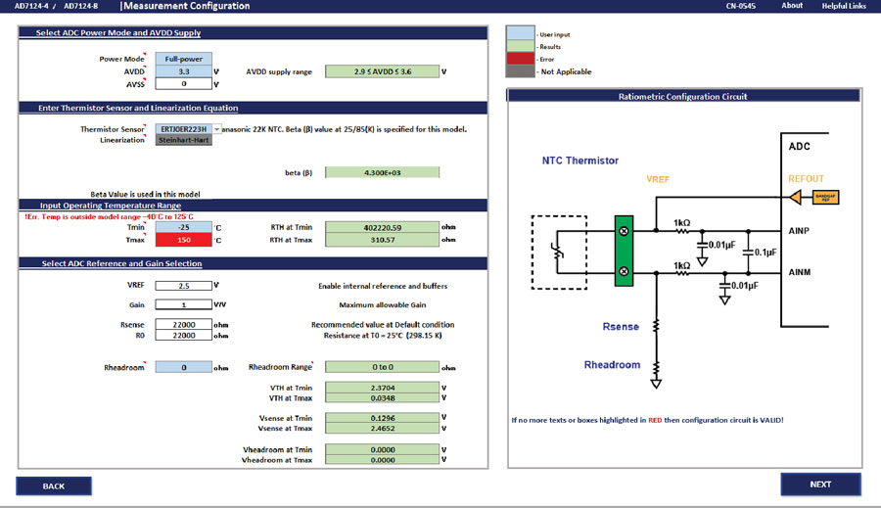The width and height of the screenshot is (881, 508).
Task: Click the Ratiometric Configuration Circuit header
Action: tap(682, 96)
